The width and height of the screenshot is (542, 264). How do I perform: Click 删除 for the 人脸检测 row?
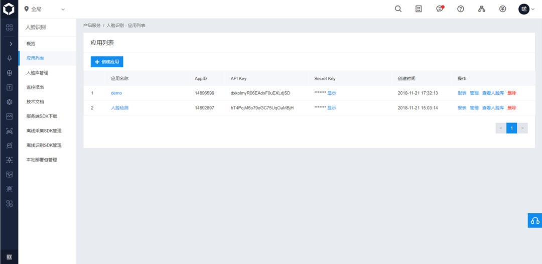coord(512,108)
